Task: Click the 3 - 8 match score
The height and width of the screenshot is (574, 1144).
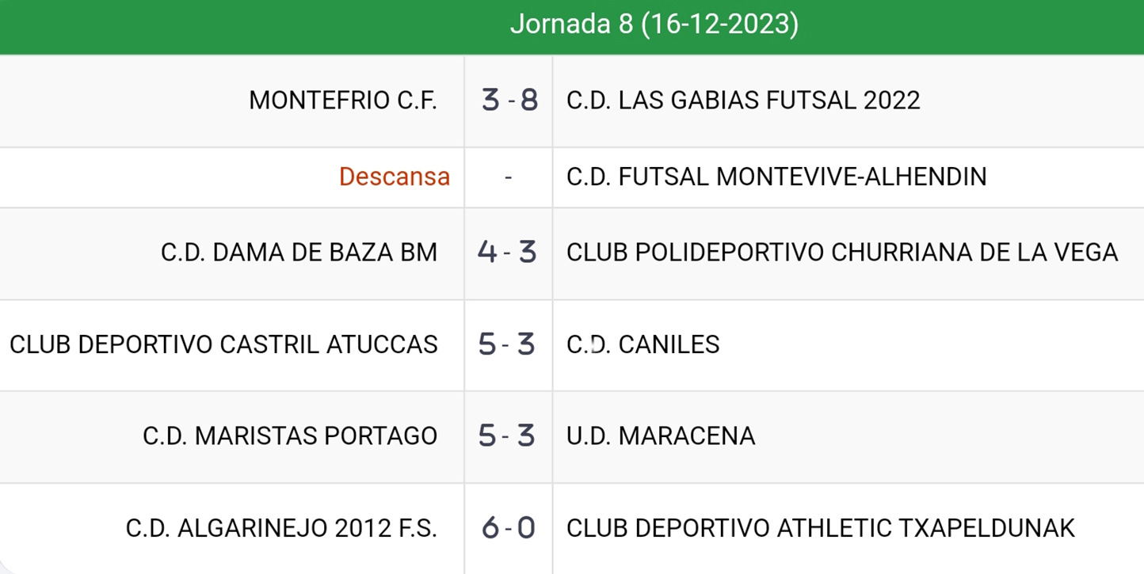Action: pyautogui.click(x=509, y=101)
